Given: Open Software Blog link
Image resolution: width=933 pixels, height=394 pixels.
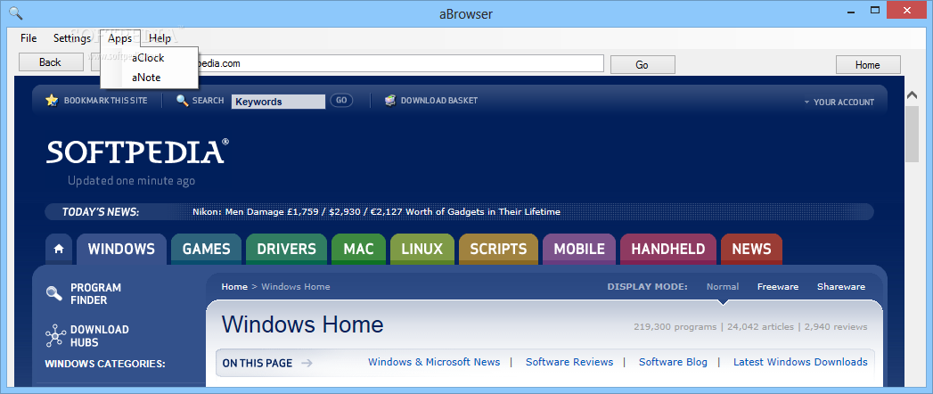Looking at the screenshot, I should (x=673, y=362).
